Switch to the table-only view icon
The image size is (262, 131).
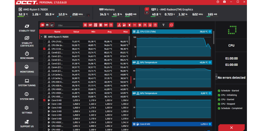point(47,25)
